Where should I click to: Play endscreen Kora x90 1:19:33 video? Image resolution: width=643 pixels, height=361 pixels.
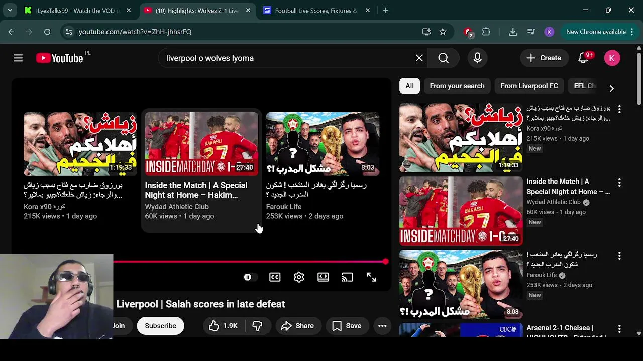80,144
